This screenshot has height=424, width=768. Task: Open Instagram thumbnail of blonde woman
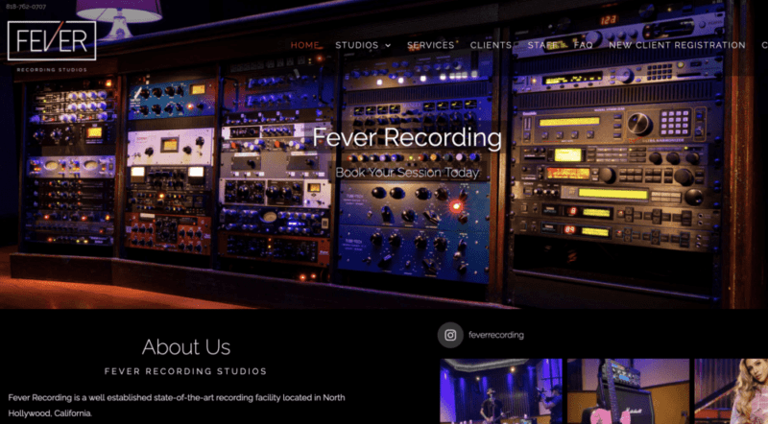[x=732, y=391]
